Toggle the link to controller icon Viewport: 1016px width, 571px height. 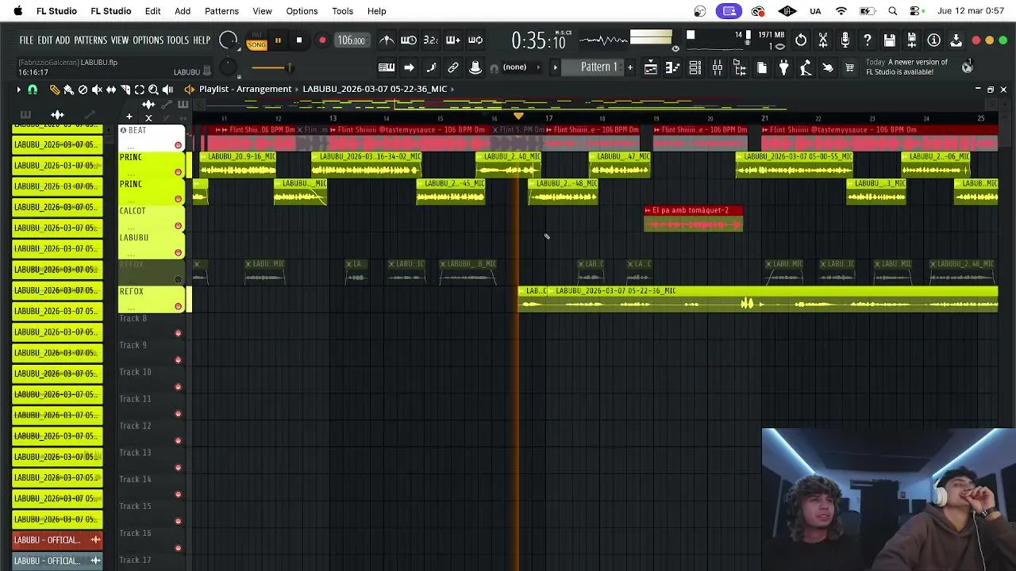(x=453, y=67)
